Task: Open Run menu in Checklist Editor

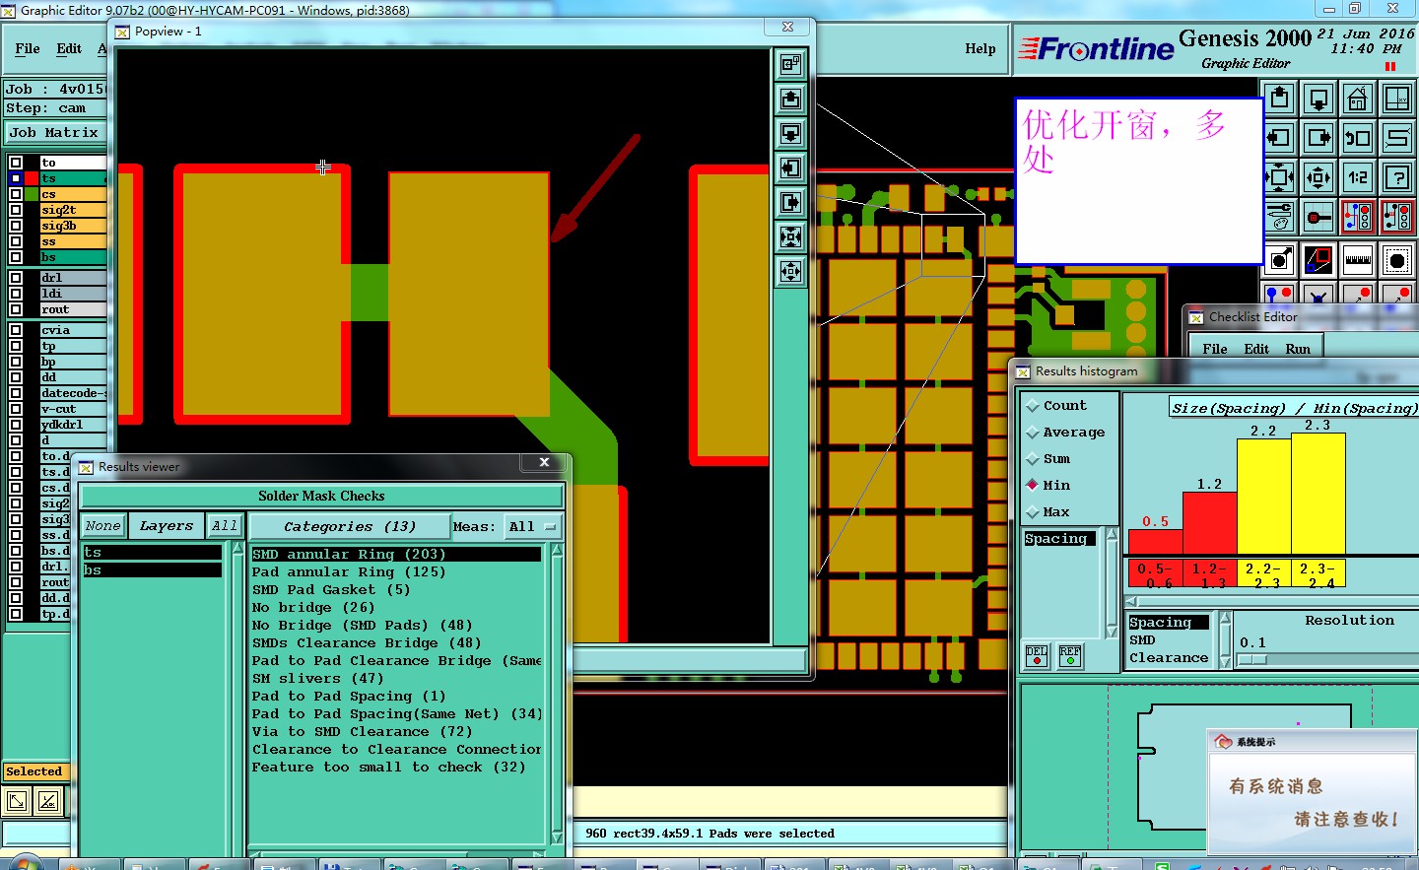Action: pyautogui.click(x=1298, y=349)
